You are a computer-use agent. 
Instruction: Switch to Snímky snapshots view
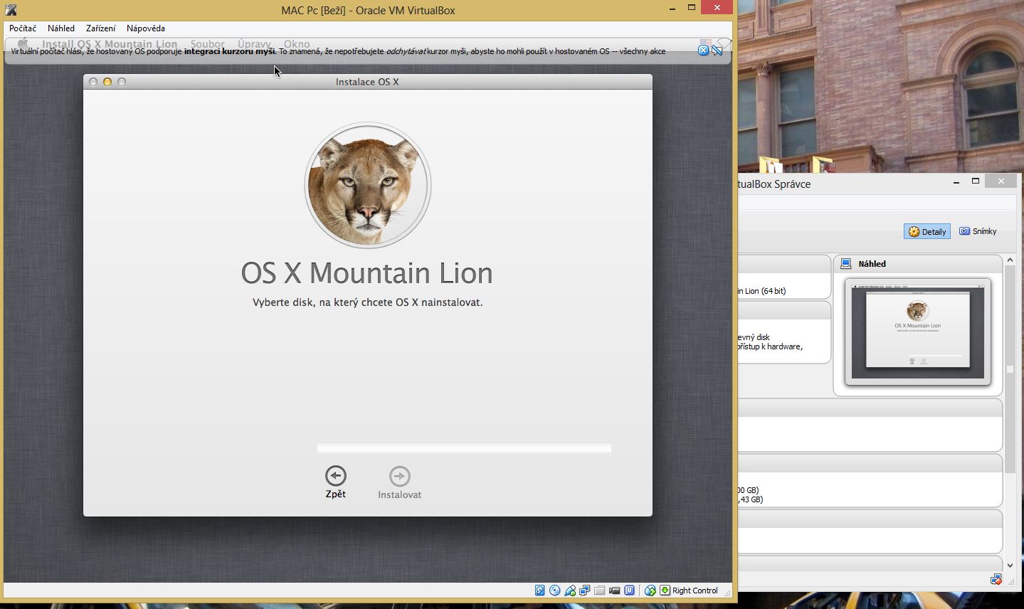[978, 231]
